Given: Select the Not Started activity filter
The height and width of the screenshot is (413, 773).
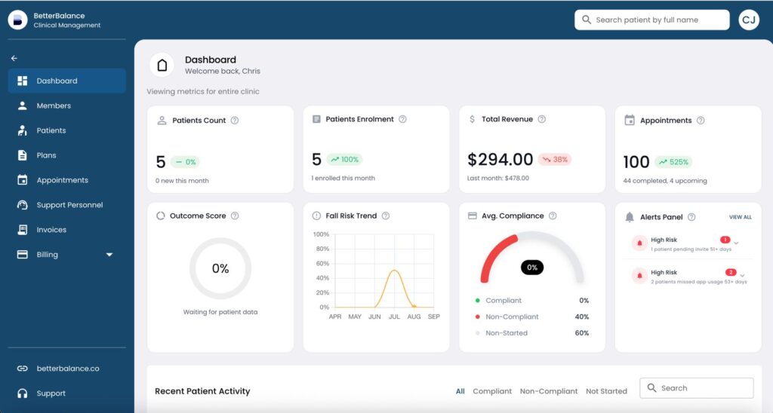Looking at the screenshot, I should tap(606, 391).
